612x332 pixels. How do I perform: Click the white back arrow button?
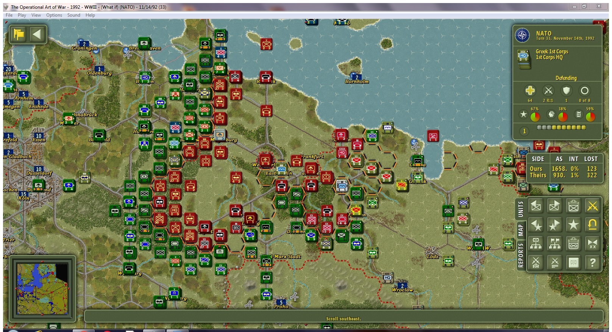click(37, 34)
